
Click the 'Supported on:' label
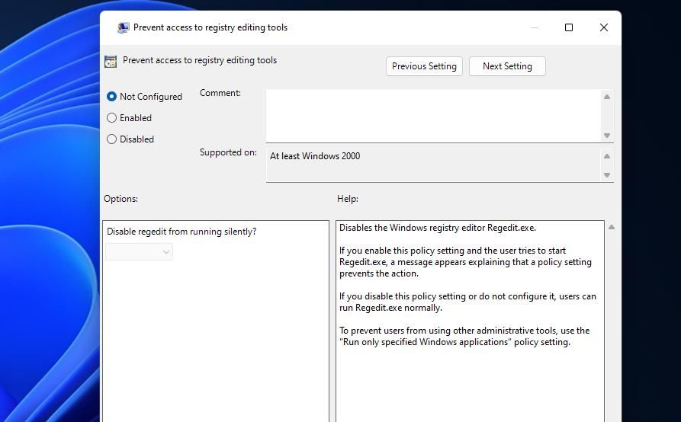click(x=228, y=152)
